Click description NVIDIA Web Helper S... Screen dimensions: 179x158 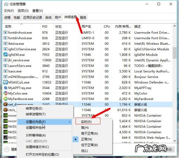(152, 138)
